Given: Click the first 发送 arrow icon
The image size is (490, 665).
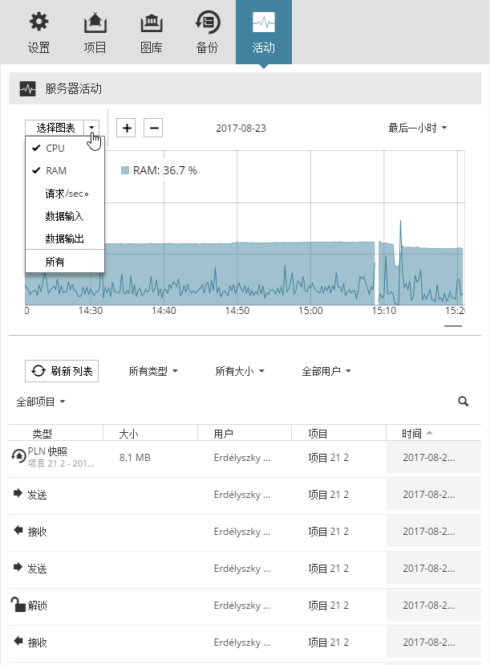Looking at the screenshot, I should coord(18,493).
